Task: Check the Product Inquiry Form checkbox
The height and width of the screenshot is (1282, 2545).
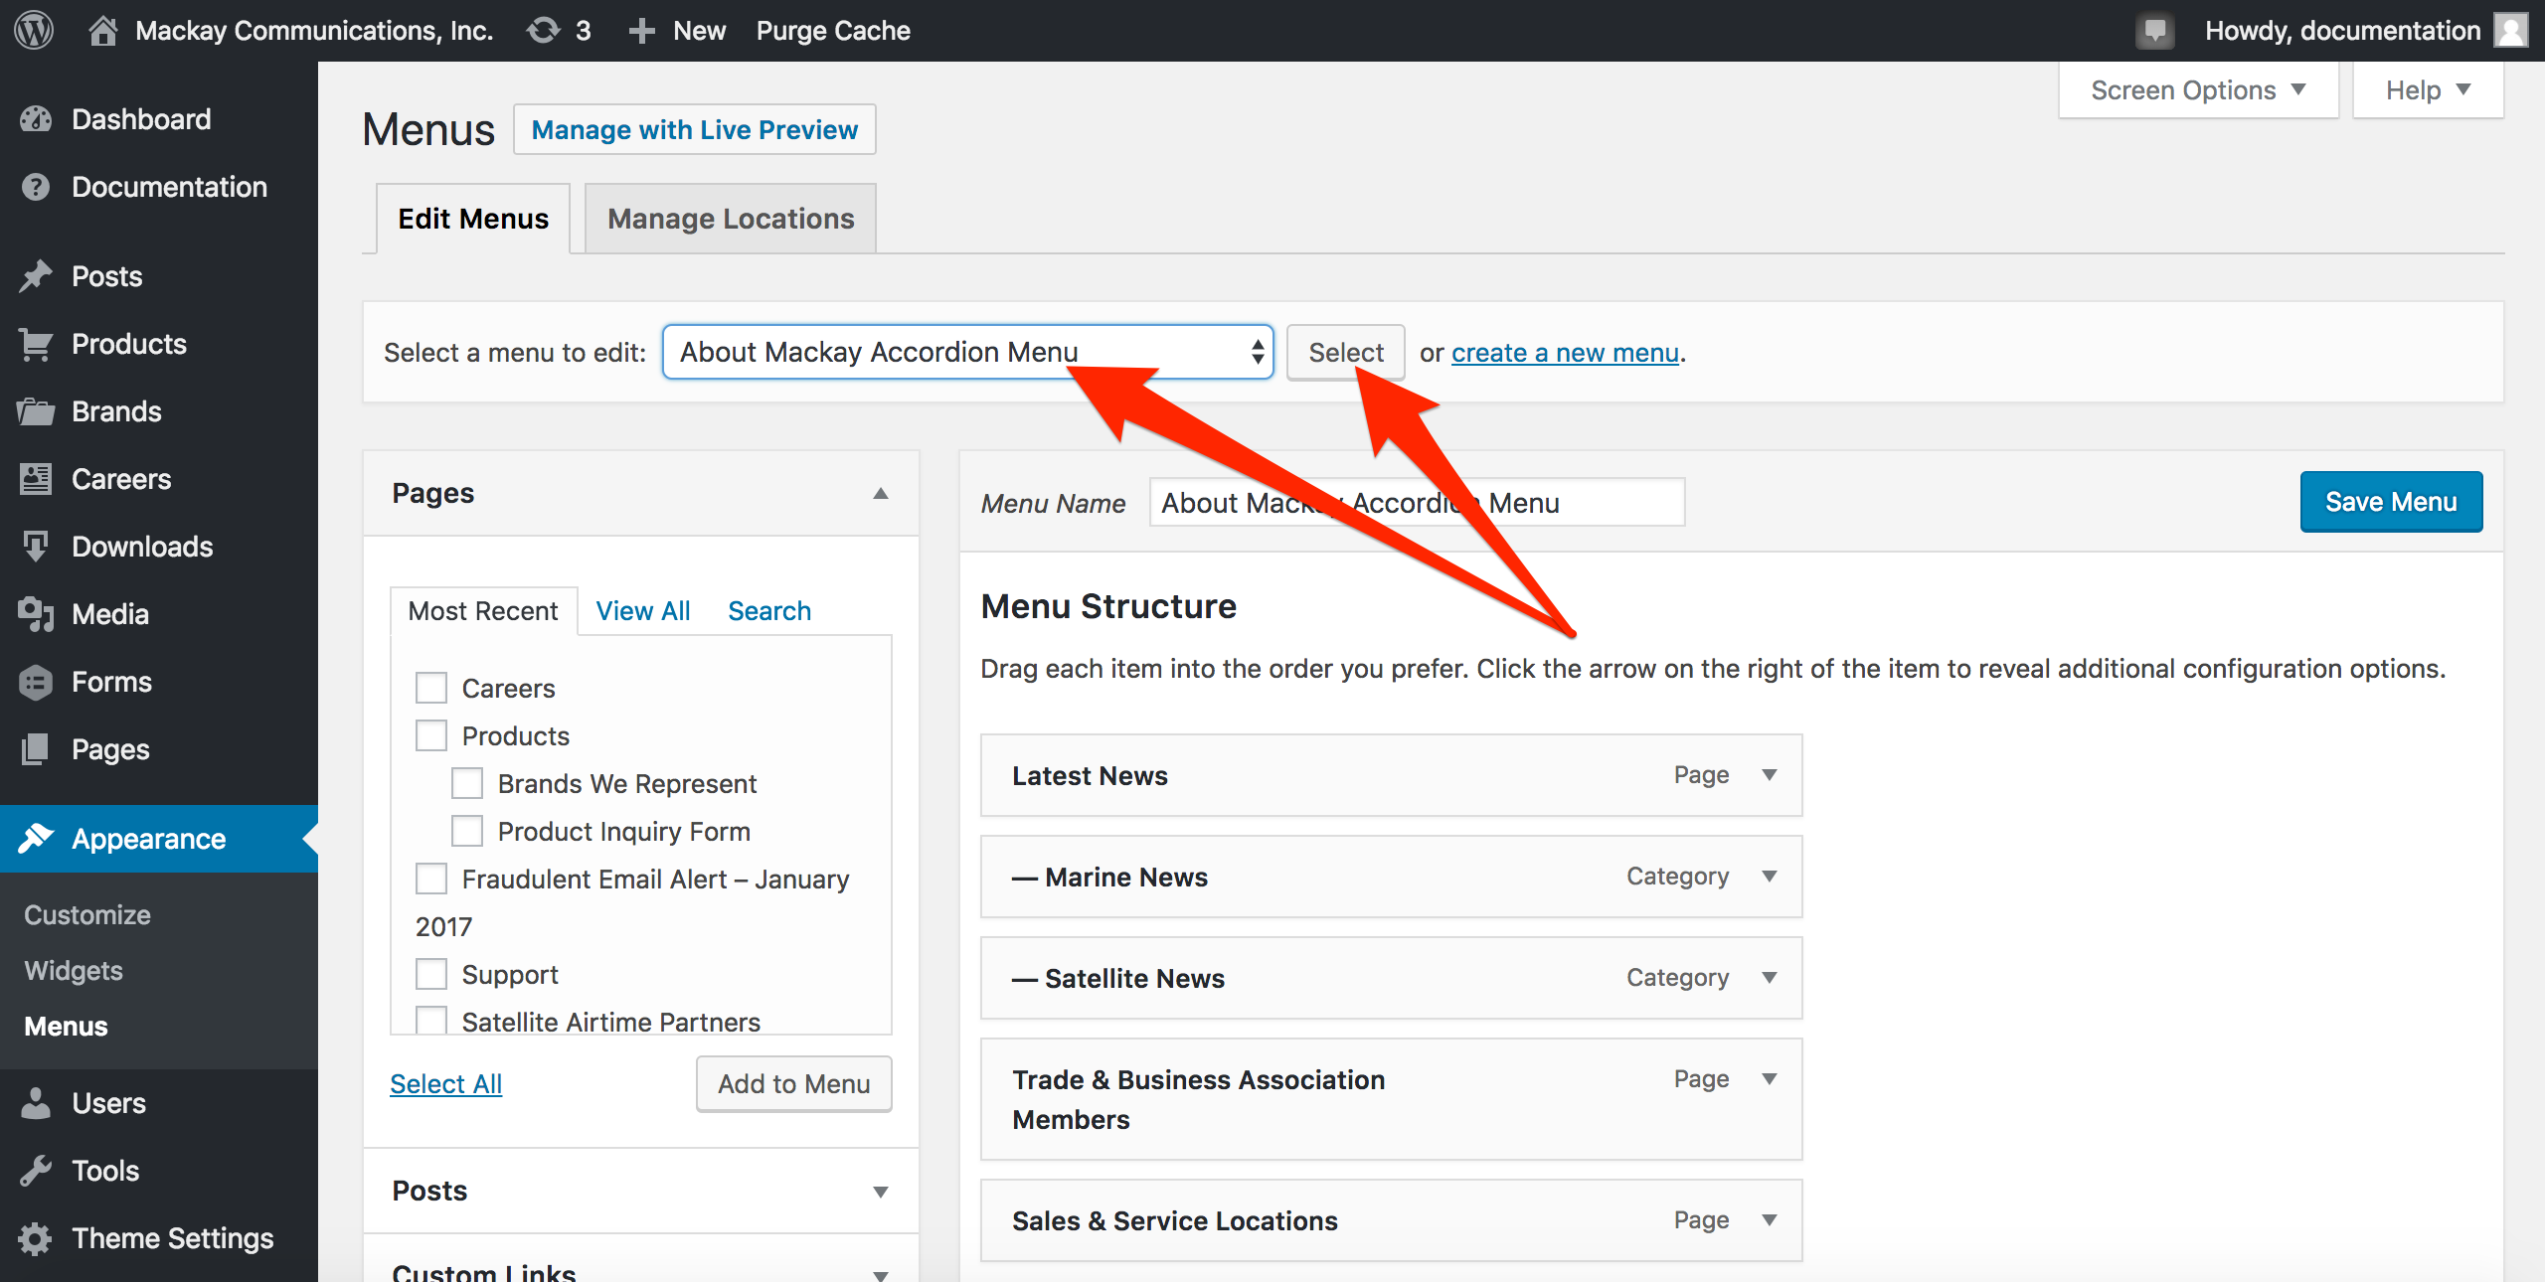Action: tap(467, 831)
